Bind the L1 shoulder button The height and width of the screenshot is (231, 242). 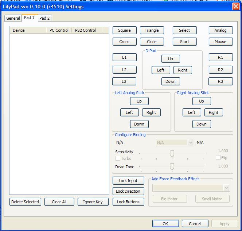pos(124,57)
